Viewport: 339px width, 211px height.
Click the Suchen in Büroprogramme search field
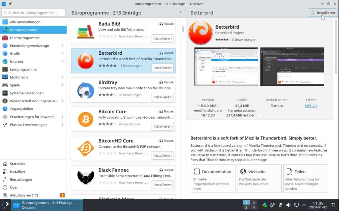(33, 13)
